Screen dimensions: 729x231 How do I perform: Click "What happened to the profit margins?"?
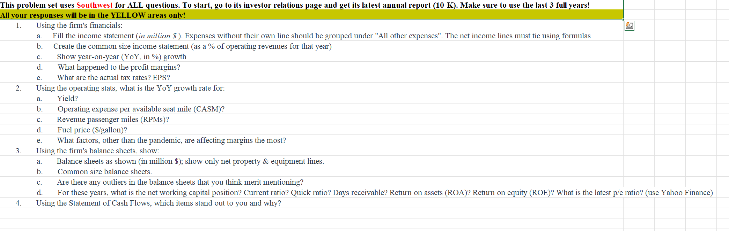pyautogui.click(x=119, y=67)
